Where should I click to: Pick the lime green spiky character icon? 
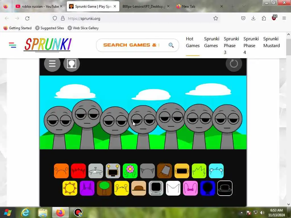[x=199, y=171]
